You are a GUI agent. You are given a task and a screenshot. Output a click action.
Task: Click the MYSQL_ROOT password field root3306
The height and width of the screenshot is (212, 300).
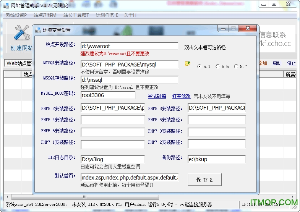[108, 95]
